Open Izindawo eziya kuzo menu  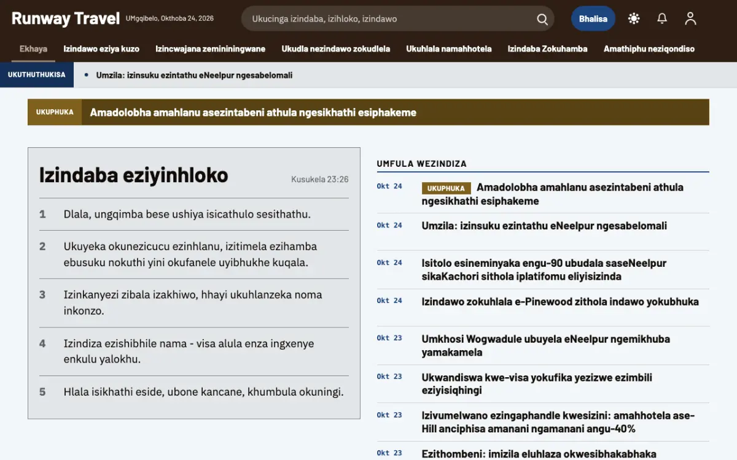pos(101,49)
